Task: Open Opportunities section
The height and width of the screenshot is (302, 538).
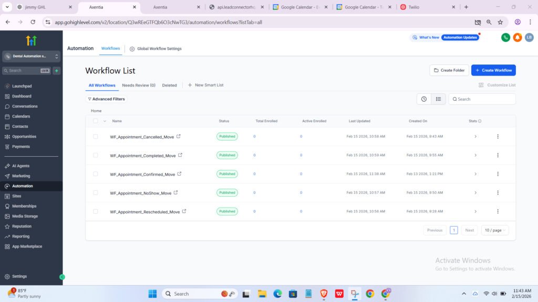Action: click(x=24, y=136)
